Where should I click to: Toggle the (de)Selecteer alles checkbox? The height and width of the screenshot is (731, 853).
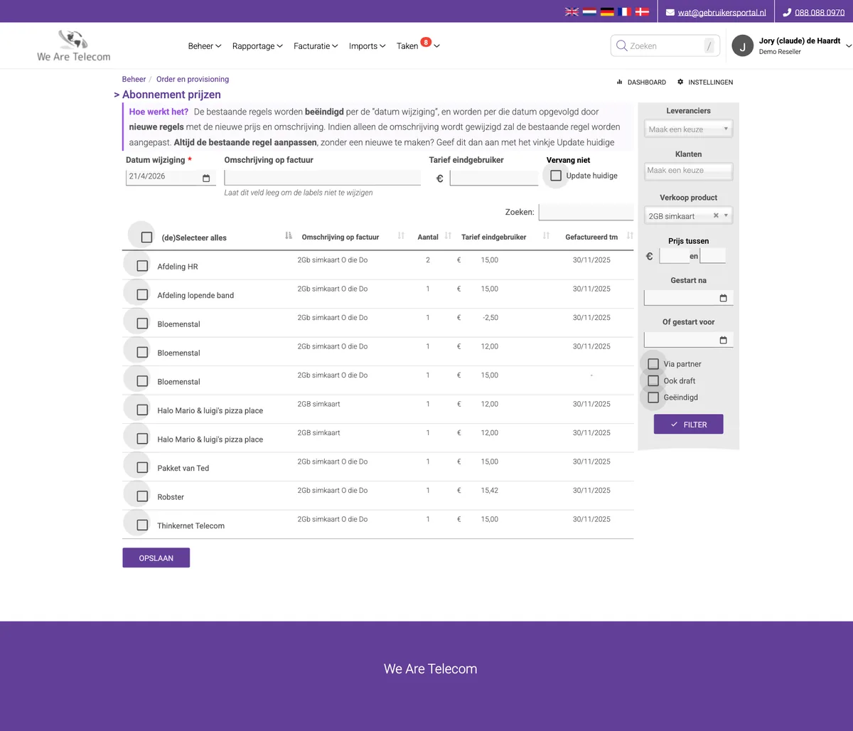(x=146, y=238)
